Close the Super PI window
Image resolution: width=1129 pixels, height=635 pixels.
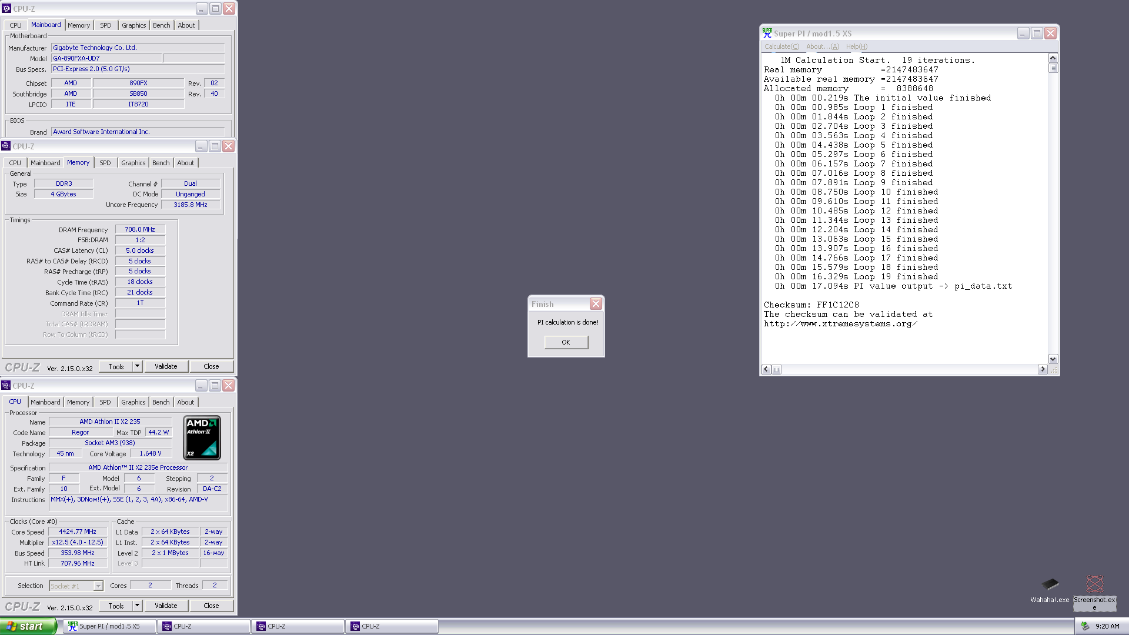pyautogui.click(x=1051, y=34)
